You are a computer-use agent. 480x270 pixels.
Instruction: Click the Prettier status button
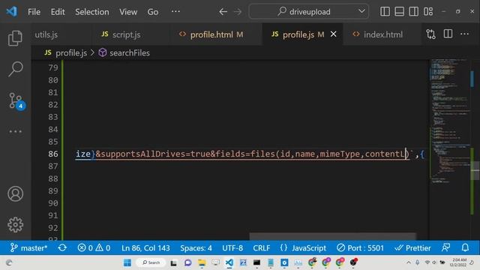(412, 247)
